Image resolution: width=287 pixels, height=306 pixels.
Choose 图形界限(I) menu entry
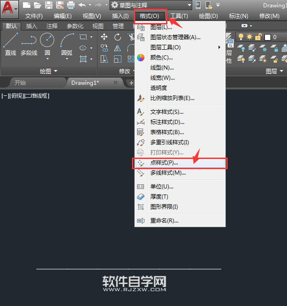180,206
